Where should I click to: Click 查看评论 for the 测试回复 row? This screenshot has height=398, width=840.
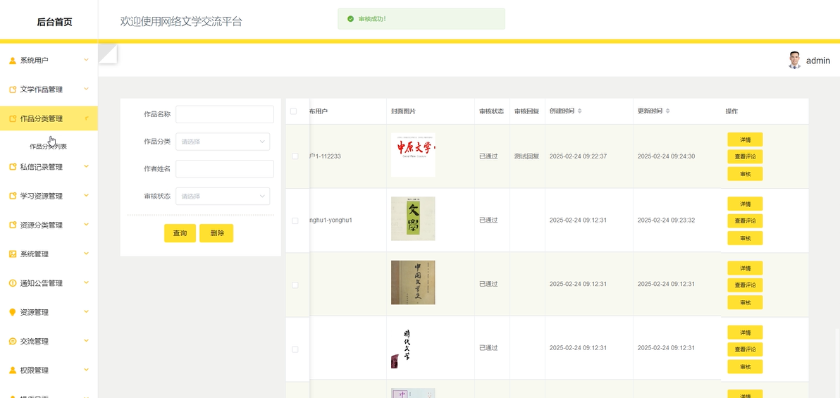point(745,156)
